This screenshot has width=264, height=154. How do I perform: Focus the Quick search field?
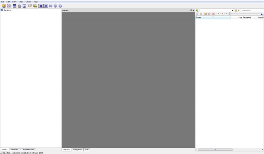(x=252, y=10)
